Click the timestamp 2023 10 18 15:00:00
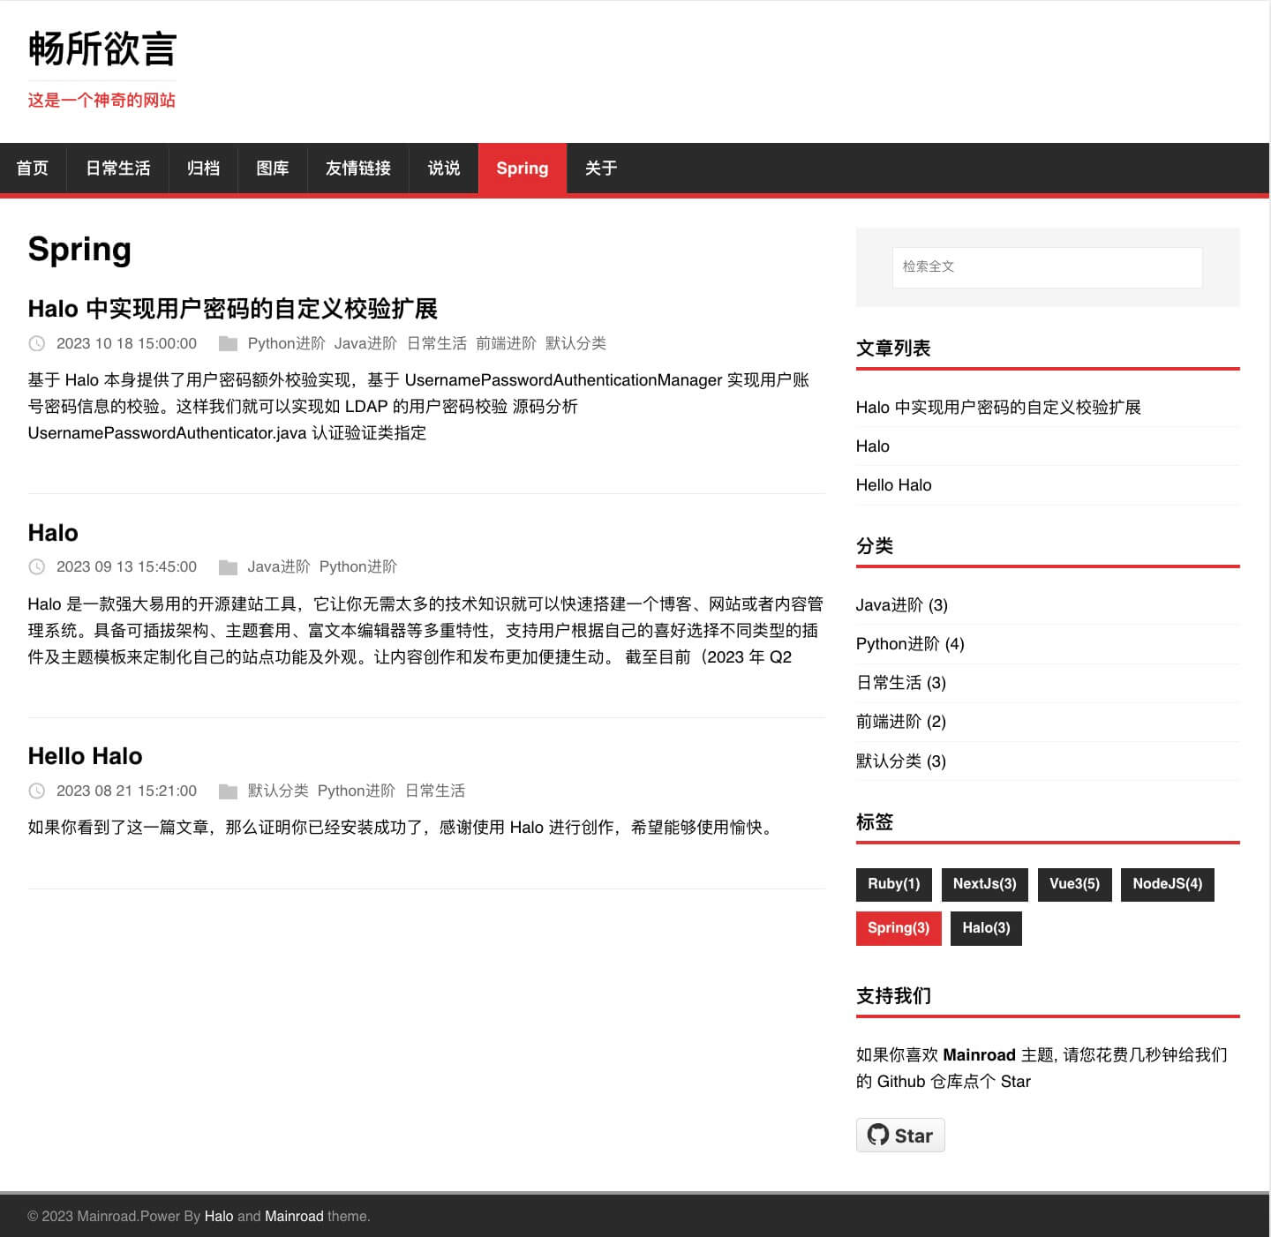 [126, 343]
